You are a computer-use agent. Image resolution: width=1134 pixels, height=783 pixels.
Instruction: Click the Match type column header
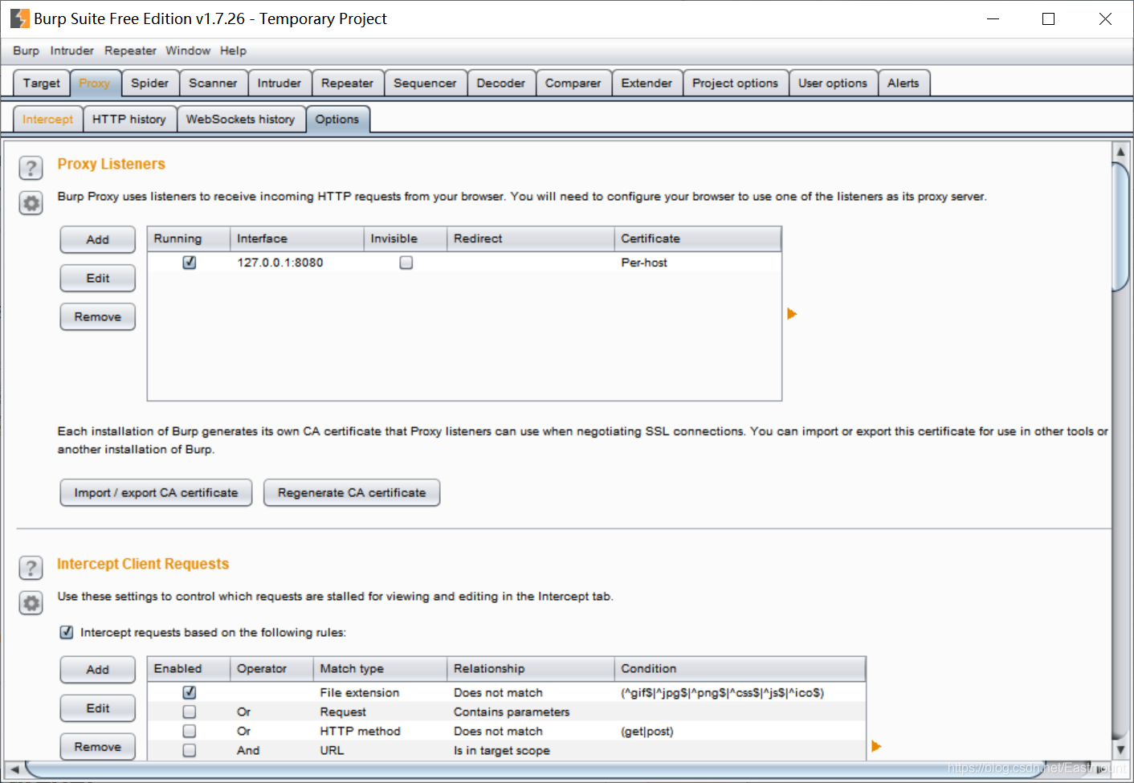tap(380, 668)
